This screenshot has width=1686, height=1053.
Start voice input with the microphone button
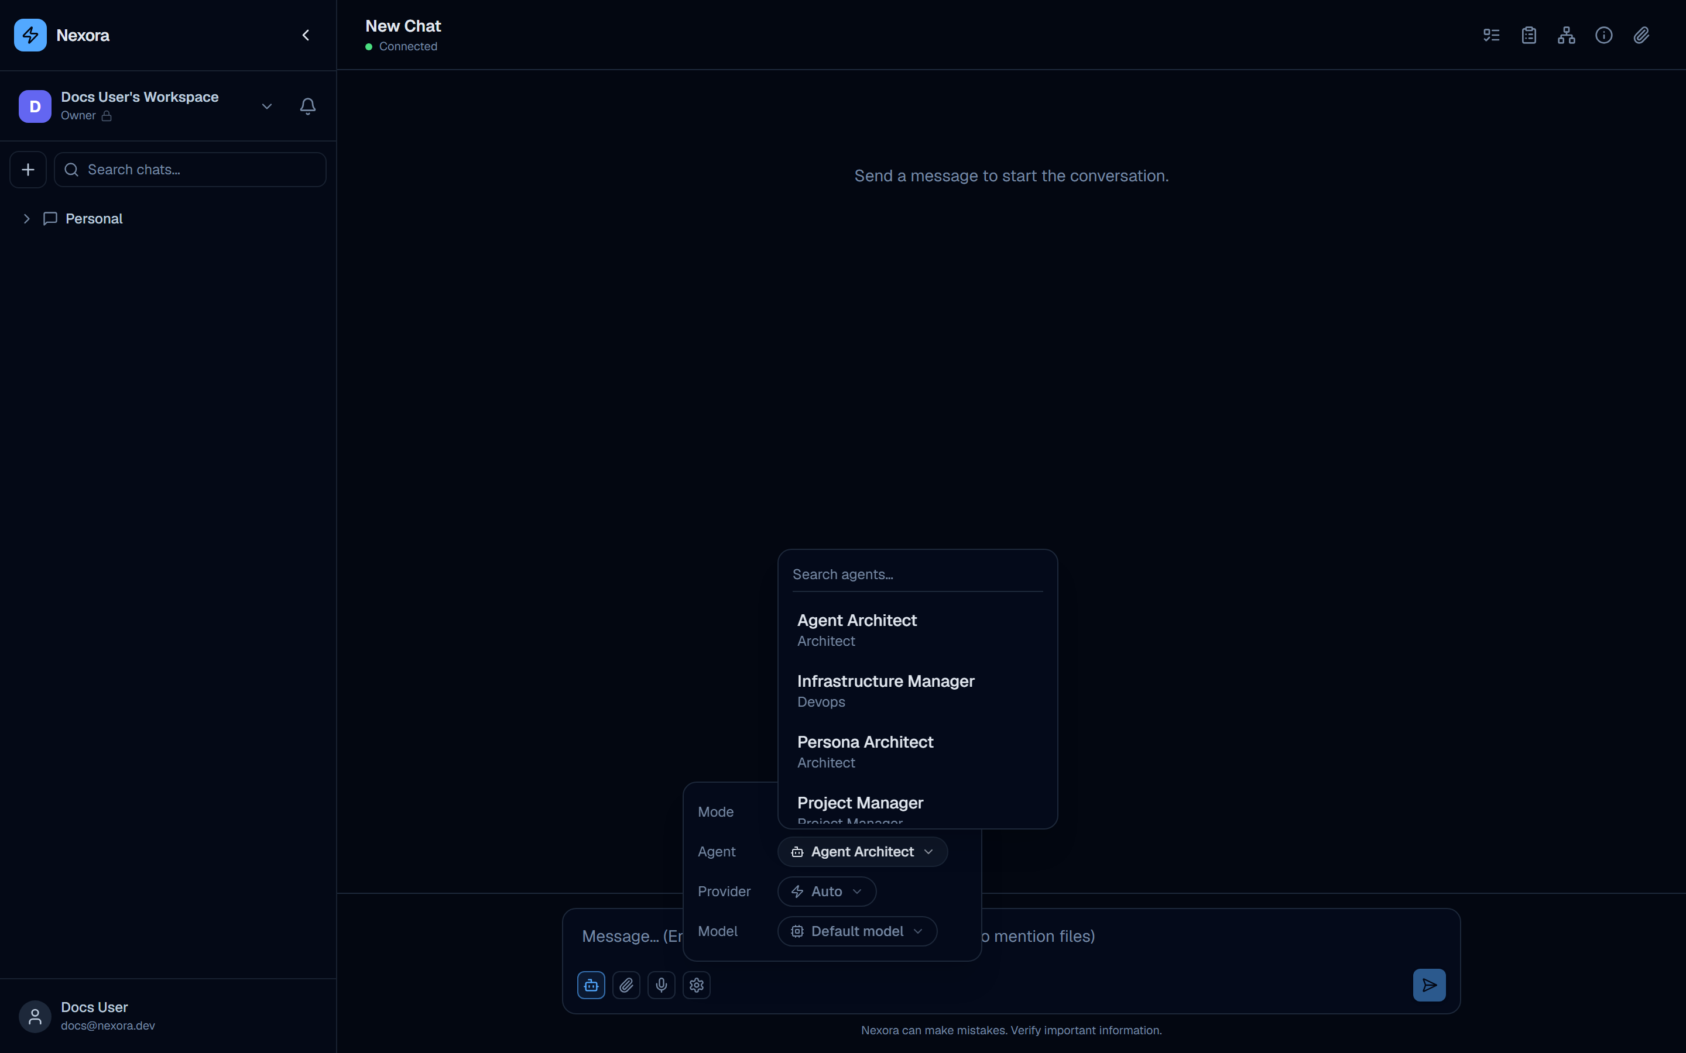point(661,985)
